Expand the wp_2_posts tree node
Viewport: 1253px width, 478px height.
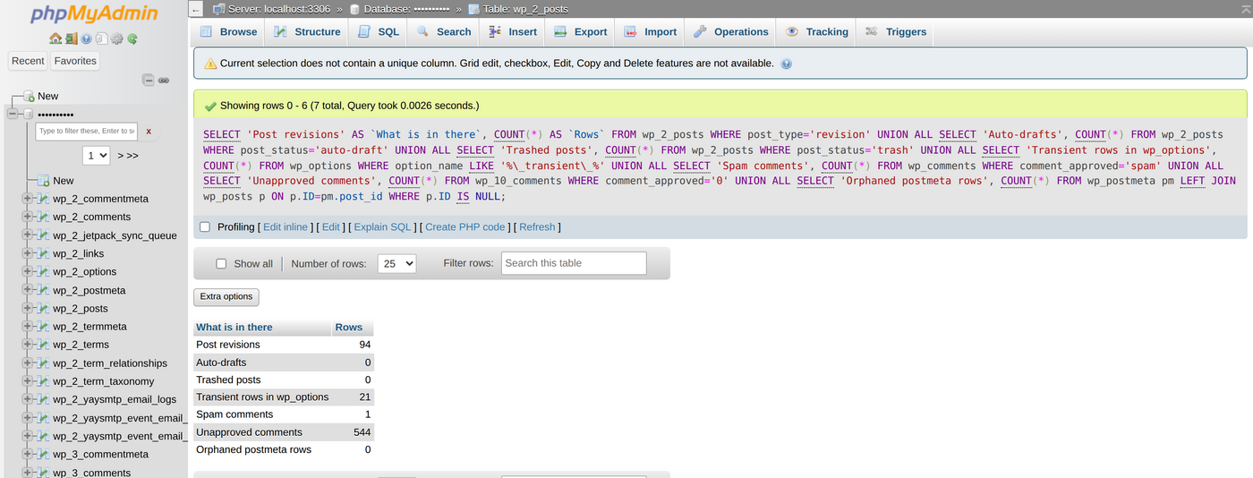pos(27,308)
